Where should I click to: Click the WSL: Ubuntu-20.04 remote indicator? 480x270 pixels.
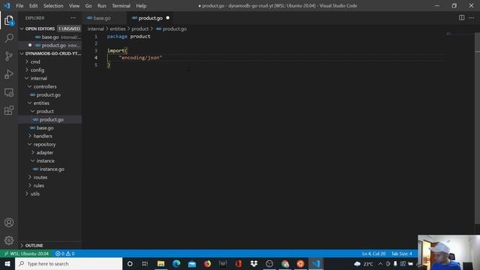coord(27,253)
